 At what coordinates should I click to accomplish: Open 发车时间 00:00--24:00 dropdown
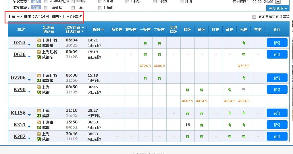(278, 2)
